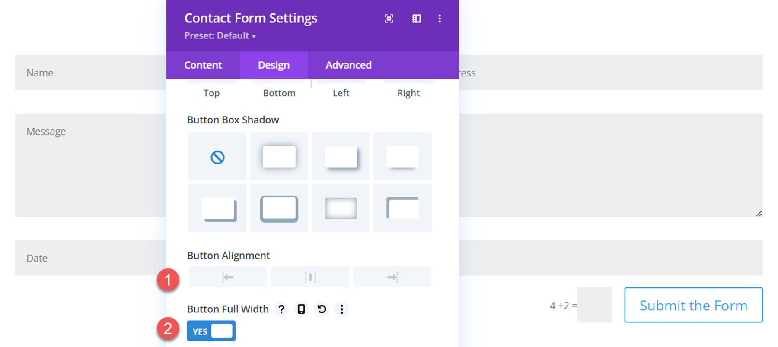The width and height of the screenshot is (778, 347).
Task: Toggle Button Full Width switch off
Action: click(211, 331)
